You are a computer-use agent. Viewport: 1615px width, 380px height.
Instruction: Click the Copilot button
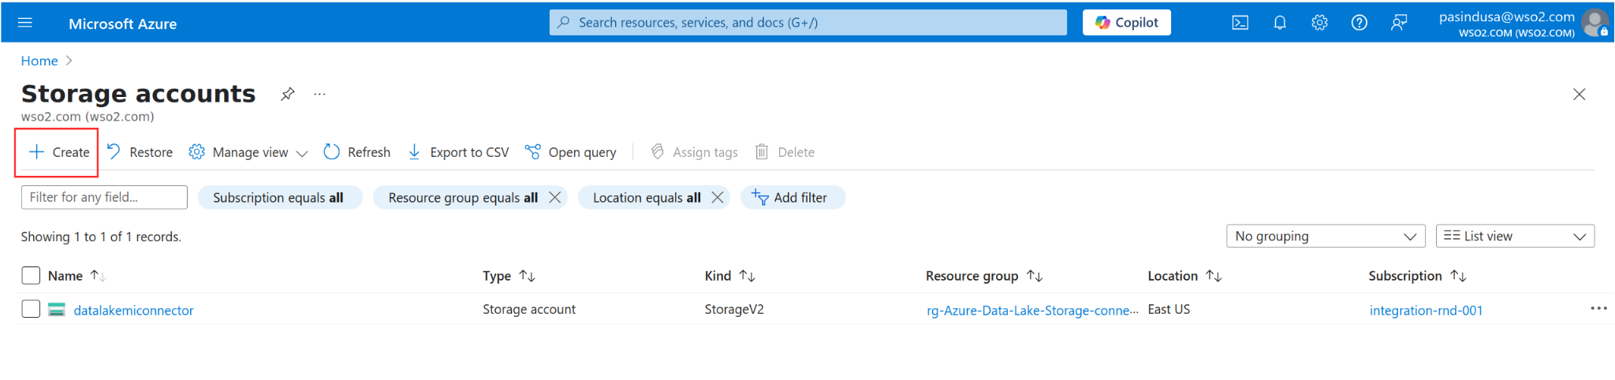[x=1126, y=23]
